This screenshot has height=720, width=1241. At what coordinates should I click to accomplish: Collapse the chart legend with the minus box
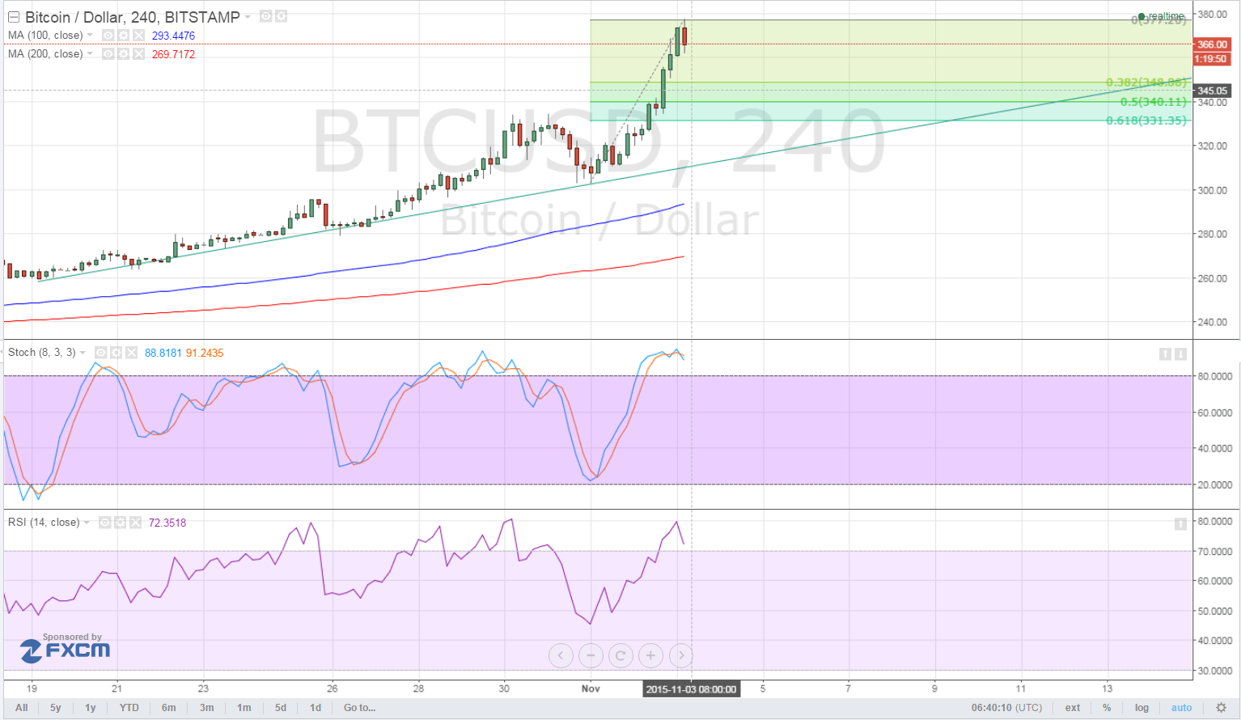(14, 17)
